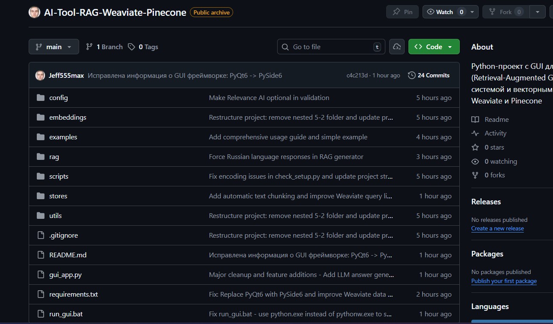
Task: Open the config folder
Action: click(59, 97)
